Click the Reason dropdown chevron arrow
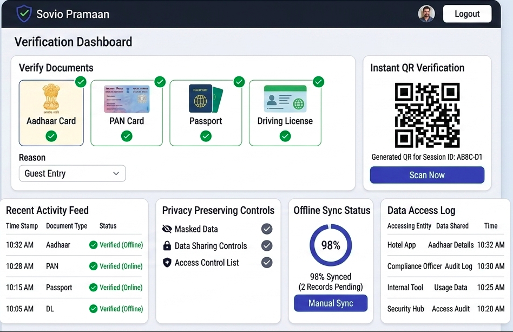 [x=116, y=173]
